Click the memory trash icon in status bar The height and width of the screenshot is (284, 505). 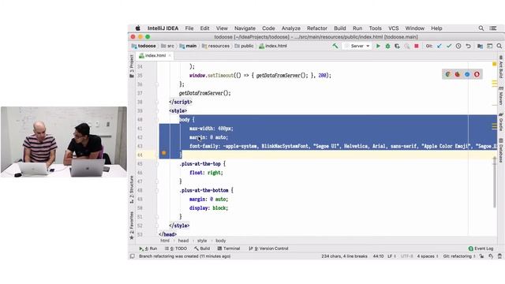tap(499, 256)
